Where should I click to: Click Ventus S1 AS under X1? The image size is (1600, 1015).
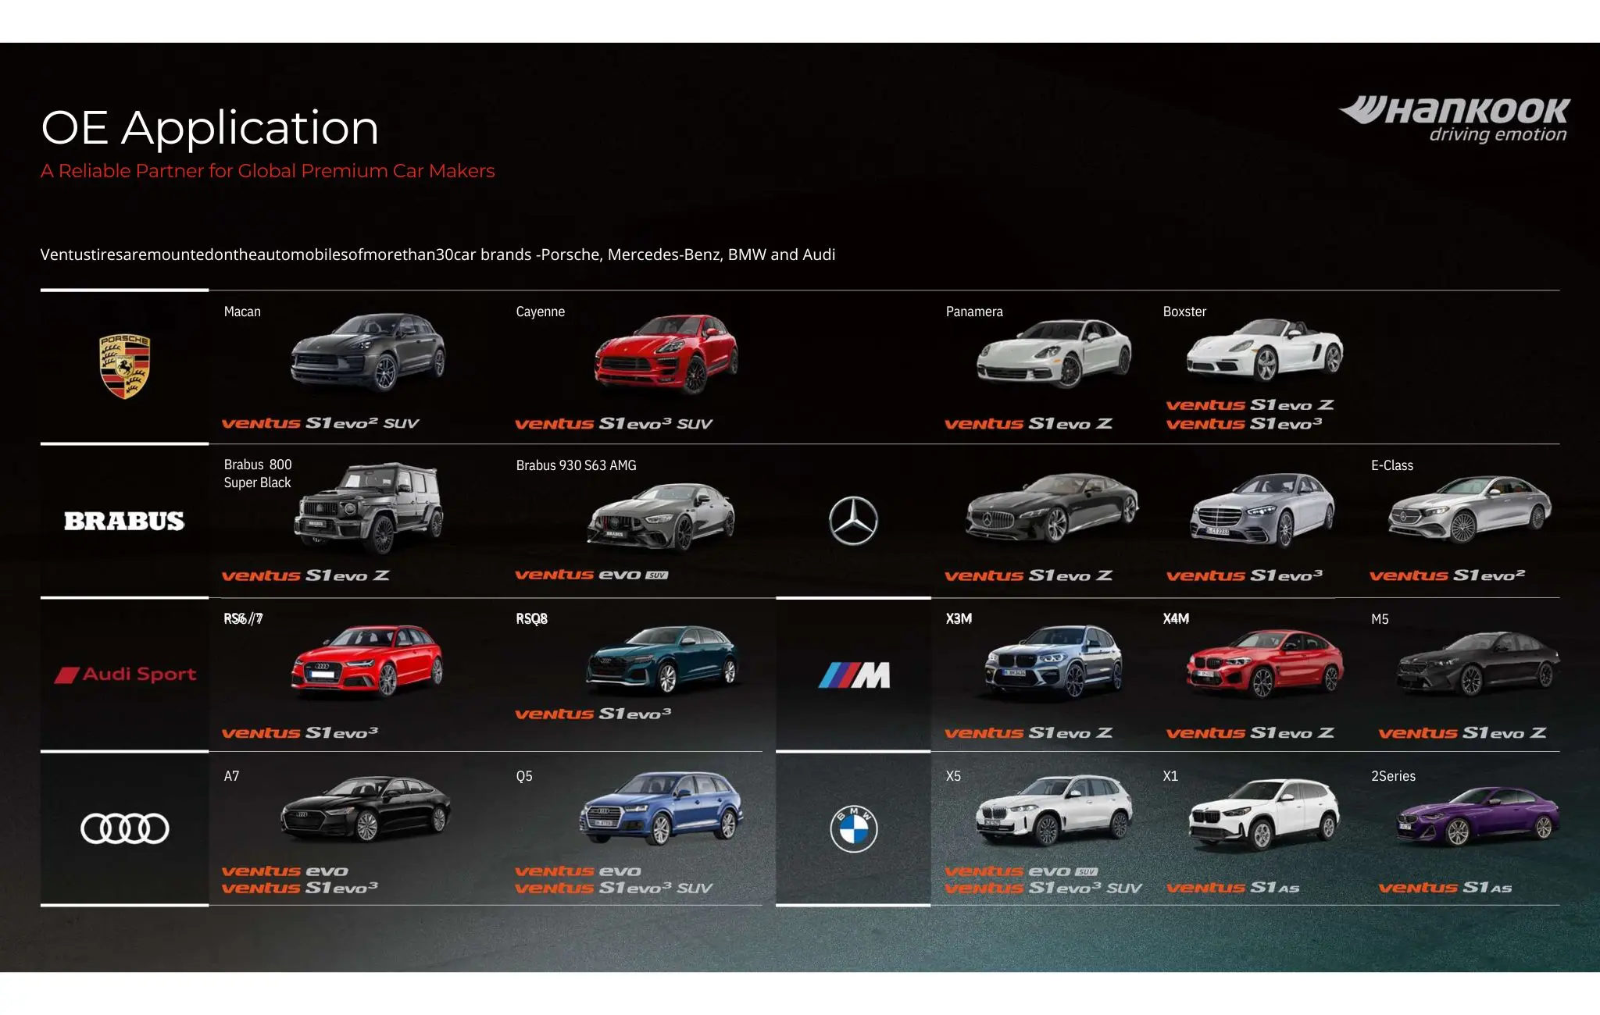click(x=1233, y=888)
